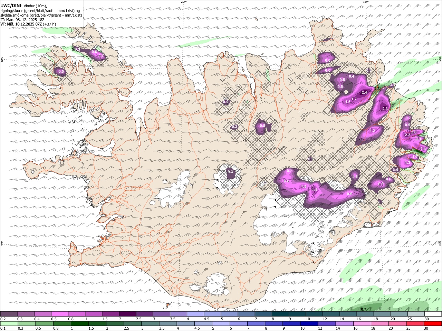Click the '1.2' snowfall value on the map
Image resolution: width=442 pixels, height=331 pixels.
tap(372, 131)
